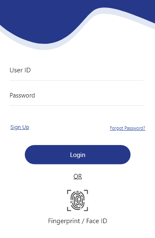Tap the fingerprint scanner icon
The height and width of the screenshot is (238, 155).
pos(77,200)
